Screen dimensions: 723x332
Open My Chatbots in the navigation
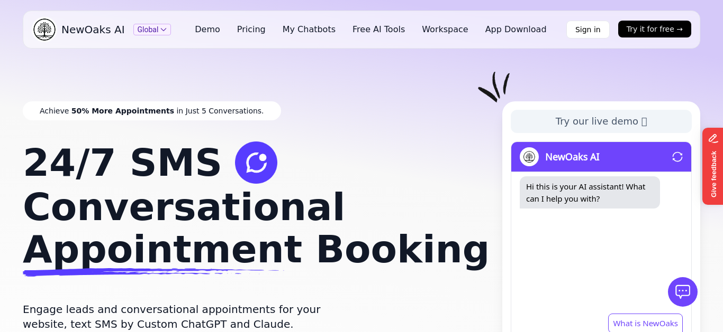(309, 30)
